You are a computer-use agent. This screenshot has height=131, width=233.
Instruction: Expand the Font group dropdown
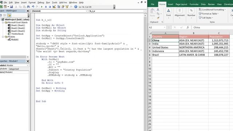tap(168, 18)
